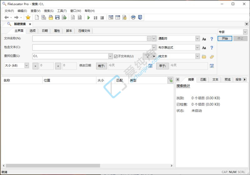Screen dimensions: 250x175
Task: Open the calendar icon for the 晚于 date
Action: click(x=150, y=66)
